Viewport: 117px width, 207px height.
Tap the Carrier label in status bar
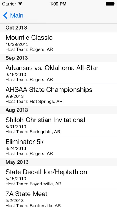(9, 4)
